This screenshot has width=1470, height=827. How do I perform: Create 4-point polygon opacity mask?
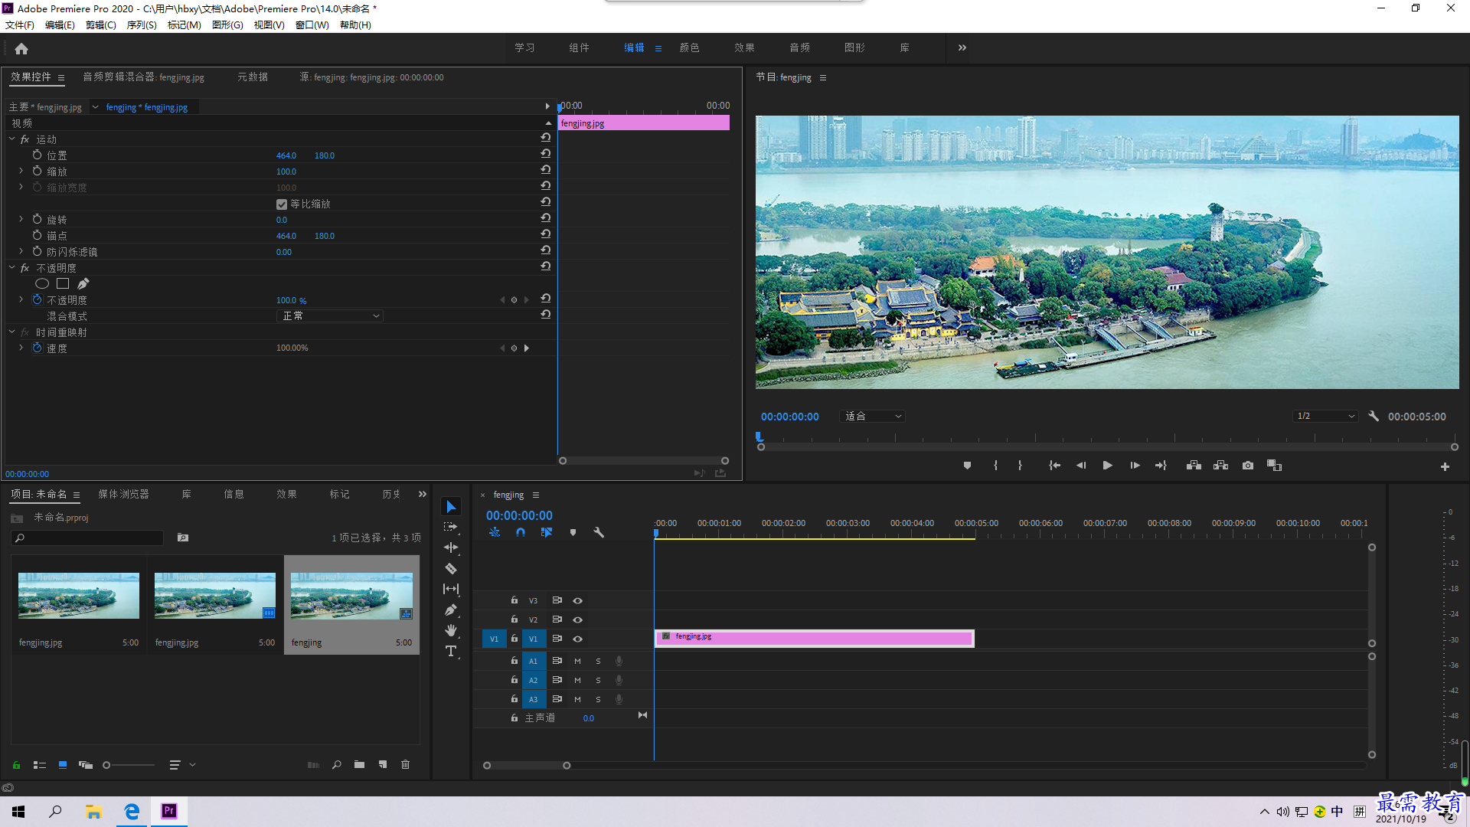click(x=63, y=284)
